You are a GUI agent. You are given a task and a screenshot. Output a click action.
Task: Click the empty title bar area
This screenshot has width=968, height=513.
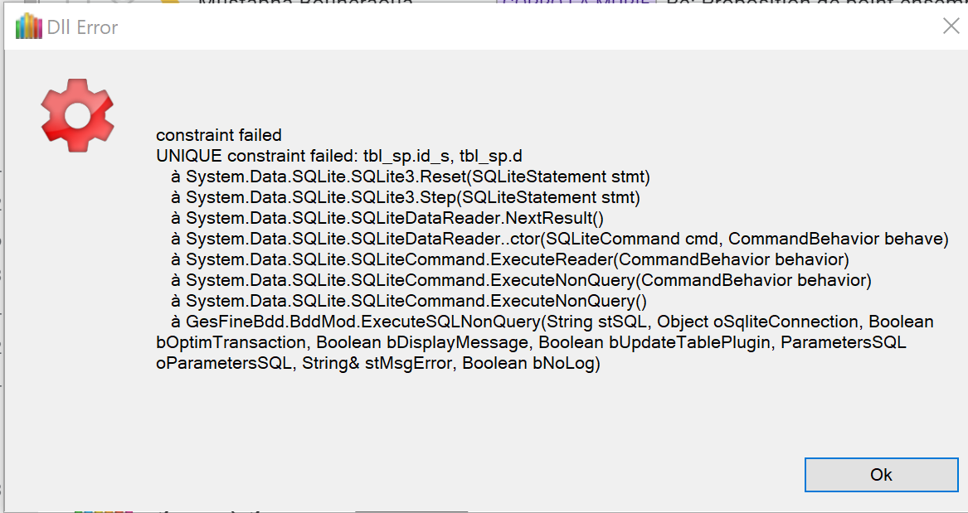[x=498, y=27]
